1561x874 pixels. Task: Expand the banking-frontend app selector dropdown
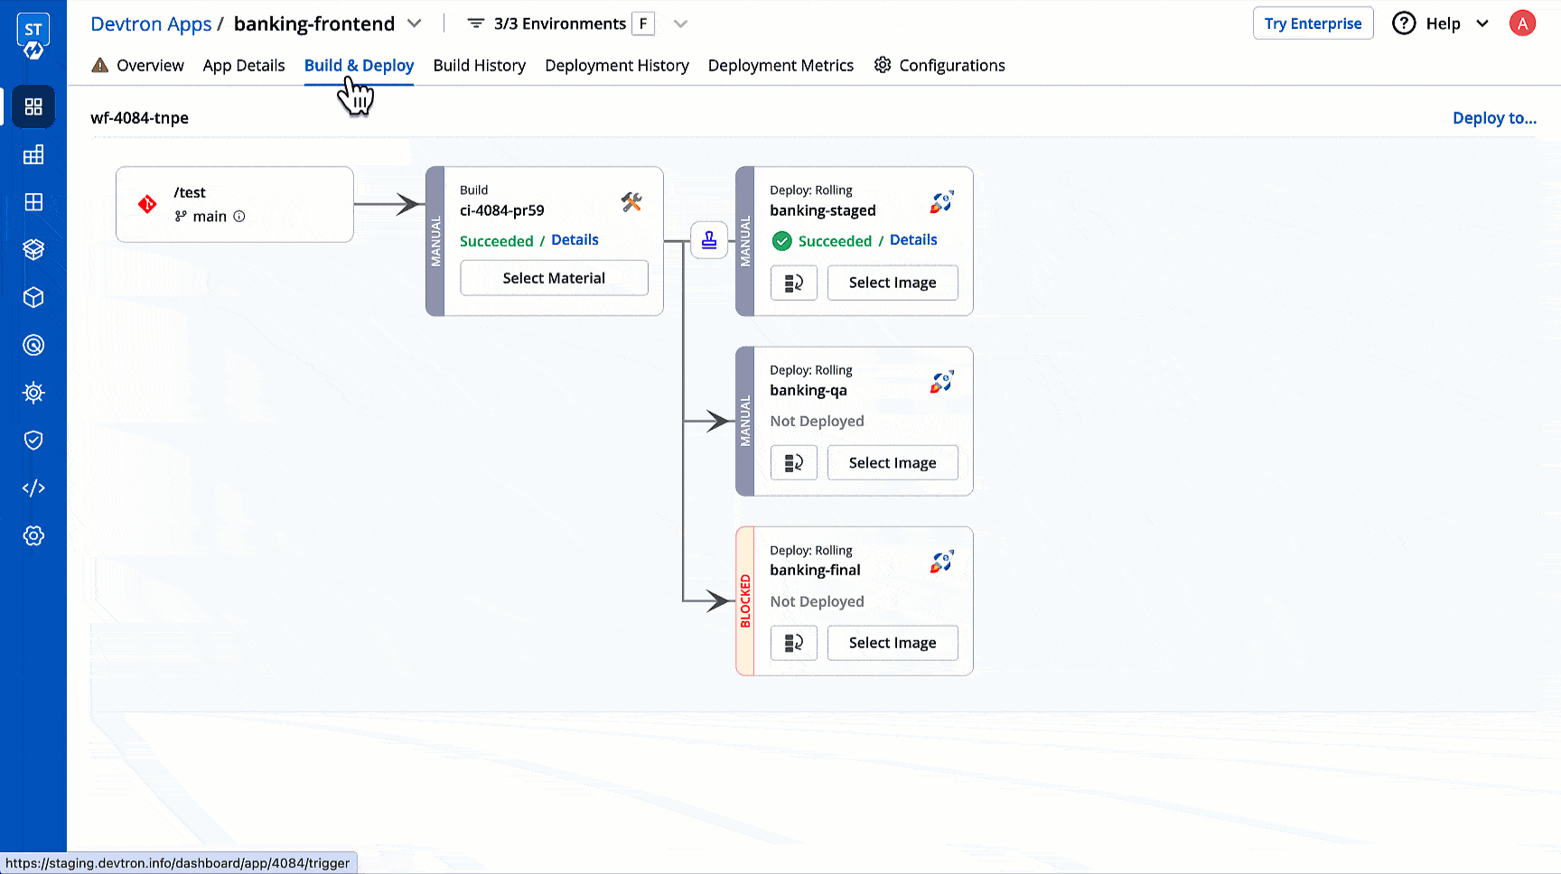[x=415, y=23]
